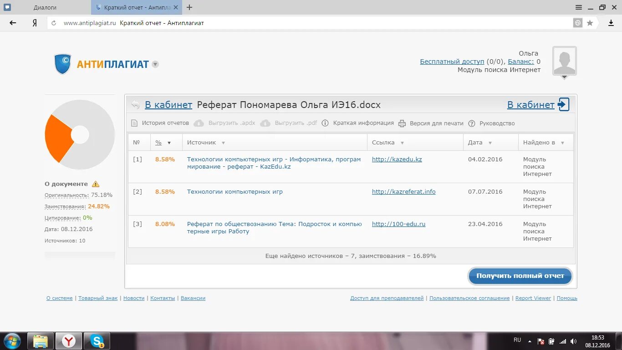This screenshot has width=622, height=350.
Task: Follow the http://kazedu.kz link
Action: click(x=397, y=159)
